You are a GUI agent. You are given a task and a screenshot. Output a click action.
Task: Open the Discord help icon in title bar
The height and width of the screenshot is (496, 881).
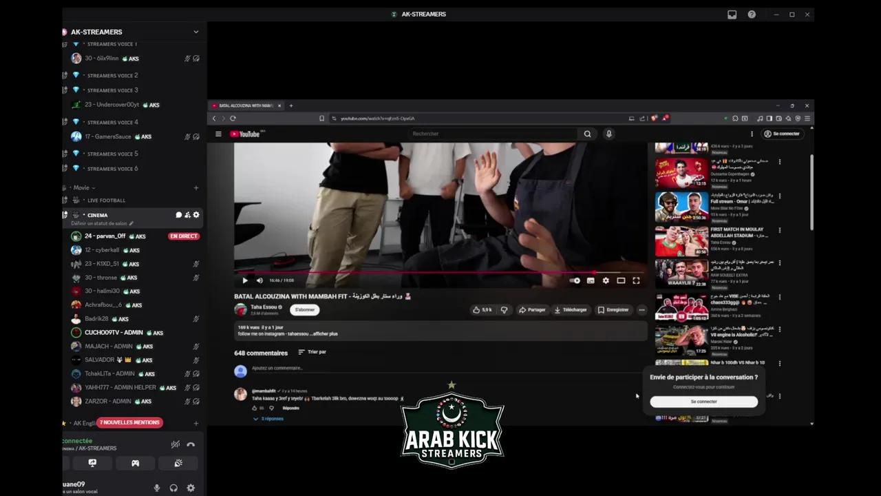pos(752,14)
